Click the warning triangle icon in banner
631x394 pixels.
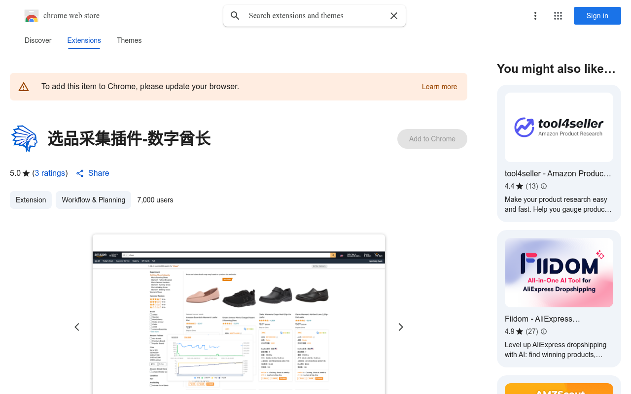24,87
